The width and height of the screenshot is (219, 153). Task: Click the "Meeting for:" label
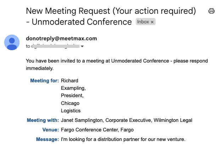[44, 81]
